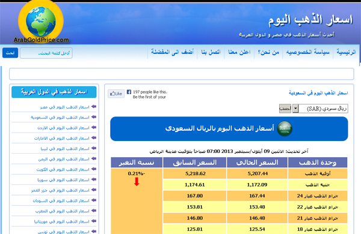Image resolution: width=361 pixels, height=234 pixels.
Task: Click sidebar header اسعار الذهب في الدول العربية
Action: [x=54, y=92]
